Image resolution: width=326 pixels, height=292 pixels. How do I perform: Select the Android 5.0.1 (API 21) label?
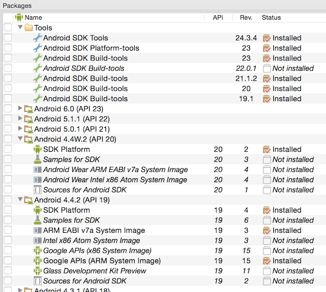pyautogui.click(x=72, y=129)
